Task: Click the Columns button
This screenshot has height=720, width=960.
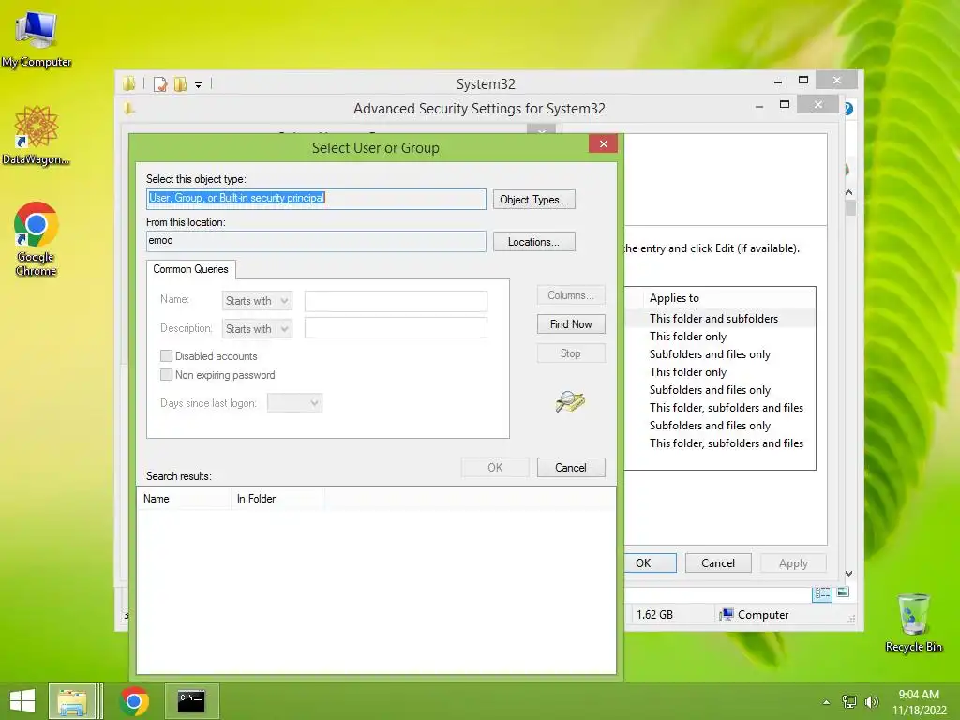Action: (x=571, y=295)
